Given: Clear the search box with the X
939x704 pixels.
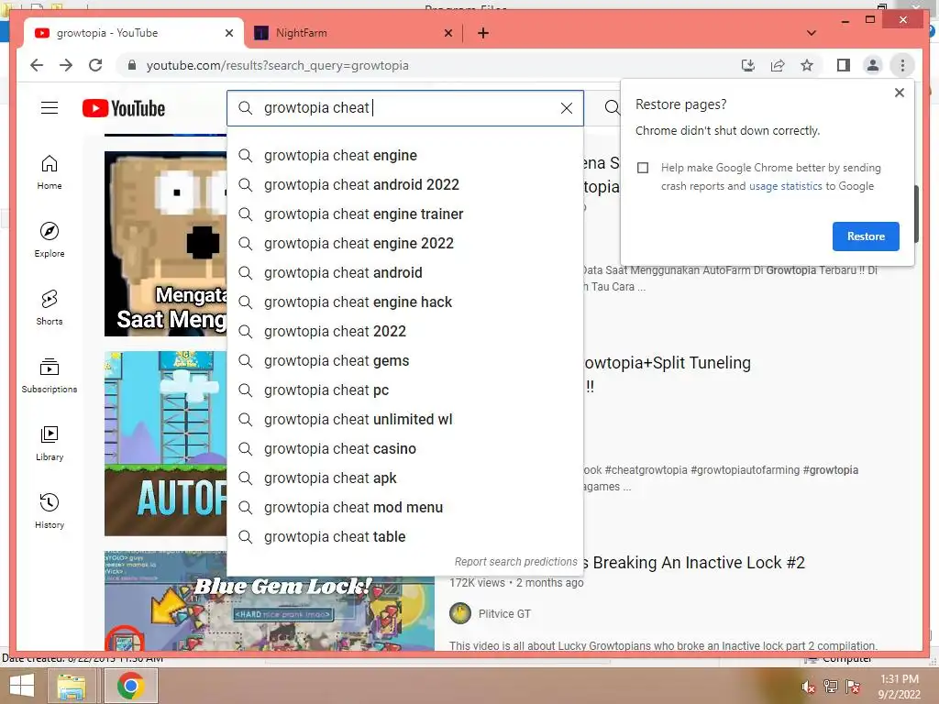Looking at the screenshot, I should coord(567,108).
